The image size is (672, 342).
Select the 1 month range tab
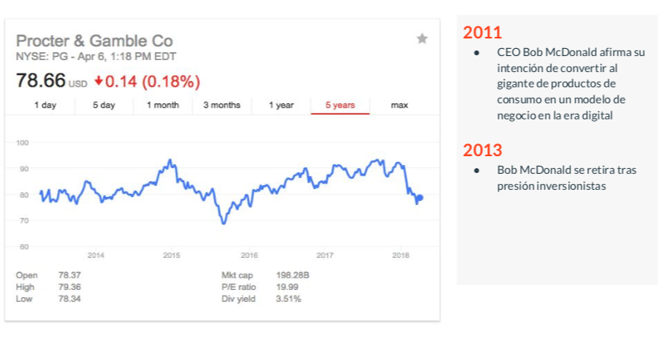[163, 105]
